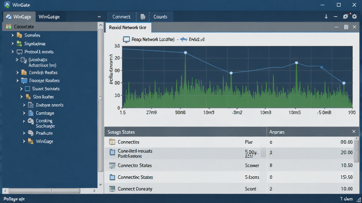Click the 10.50 value cell
Viewport: 362px width, 203px height.
coord(346,166)
